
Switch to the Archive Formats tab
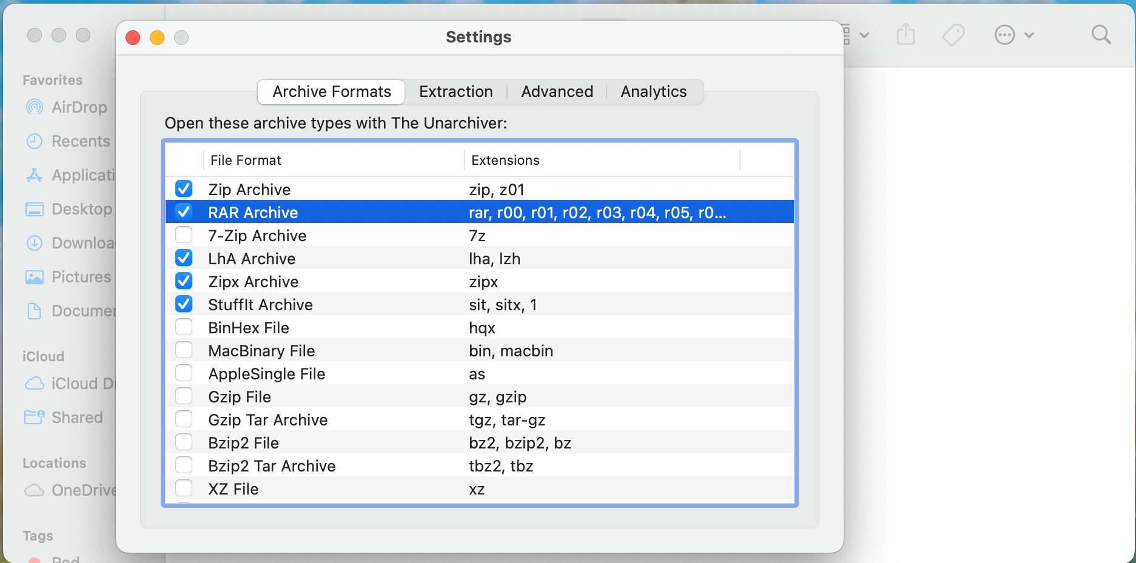pos(332,92)
